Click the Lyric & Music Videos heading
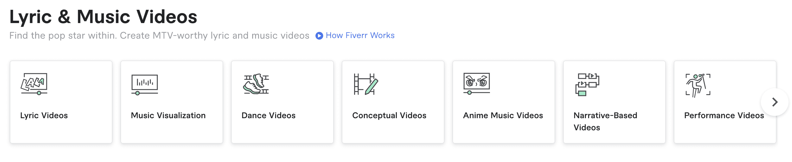 click(103, 17)
